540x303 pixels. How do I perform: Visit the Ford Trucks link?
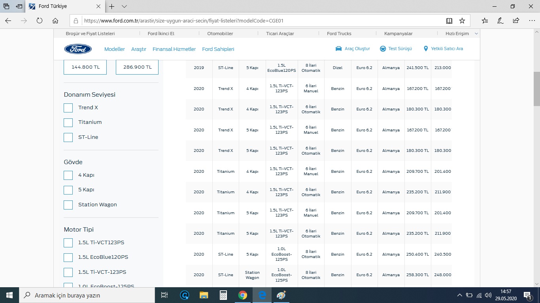pos(339,34)
